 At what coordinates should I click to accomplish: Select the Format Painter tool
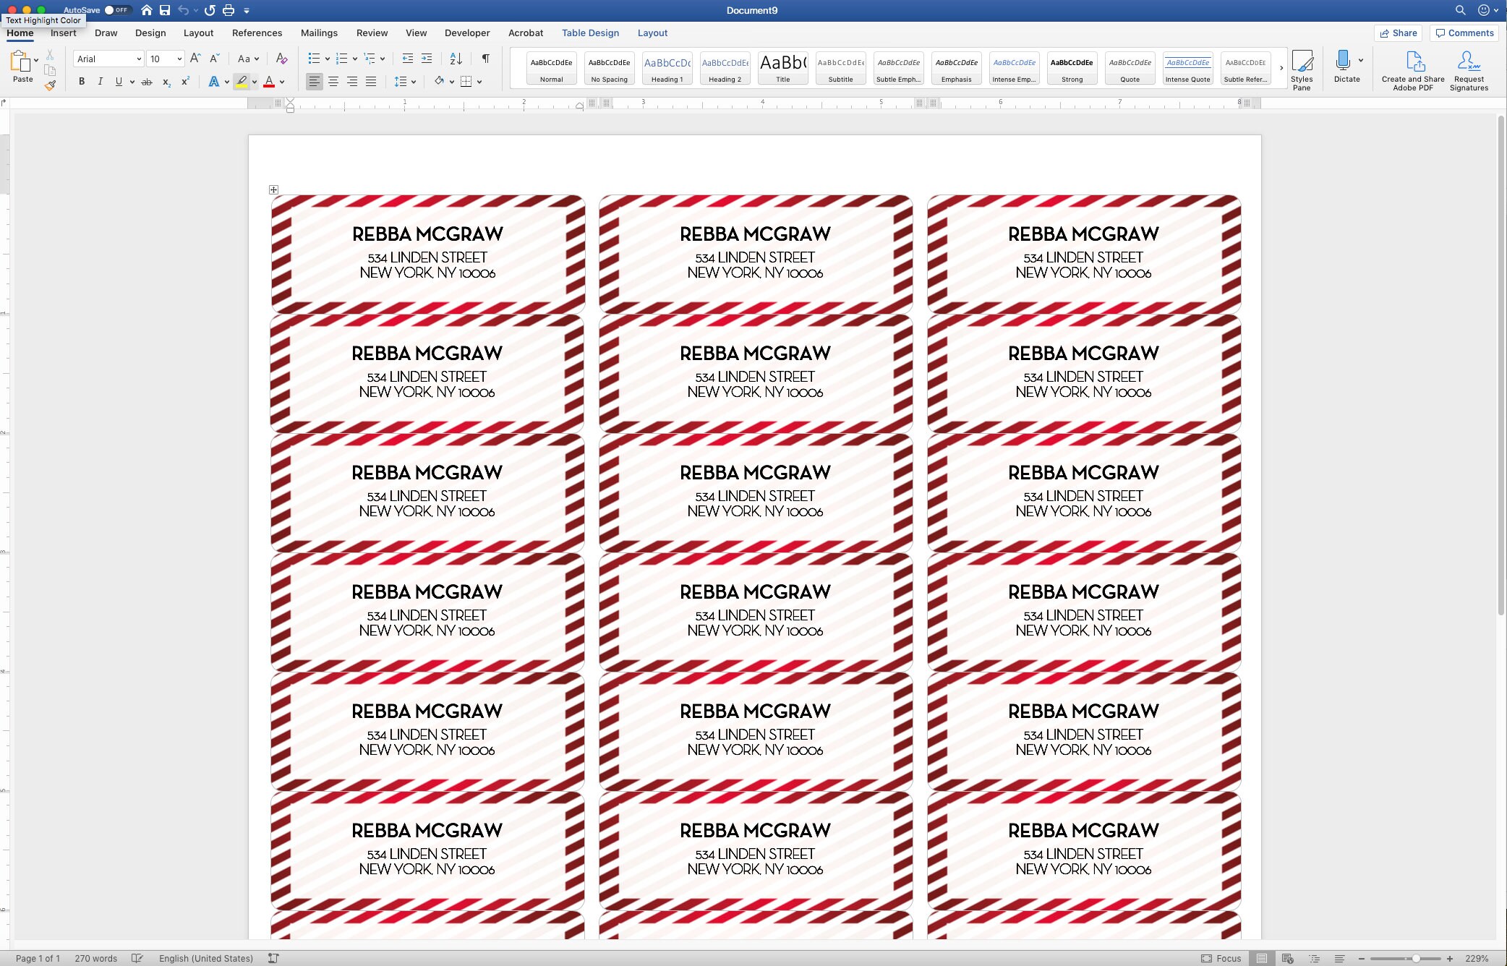point(50,85)
